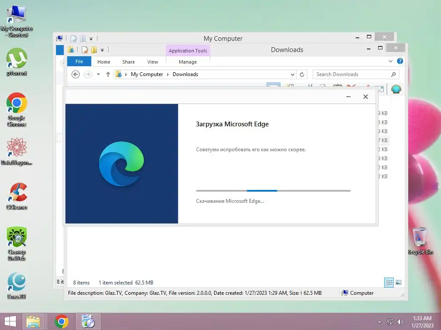Minimize the My Computer window
The height and width of the screenshot is (330, 441).
pos(357,37)
